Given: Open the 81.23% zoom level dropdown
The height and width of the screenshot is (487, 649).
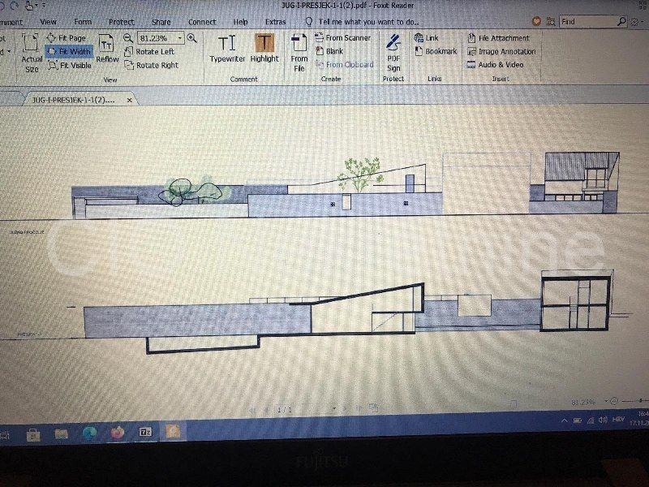Looking at the screenshot, I should [x=180, y=38].
